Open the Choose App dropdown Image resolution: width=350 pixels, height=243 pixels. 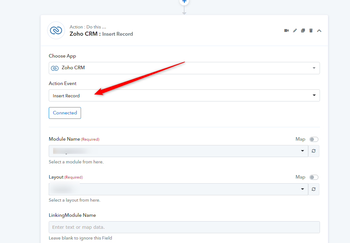tap(184, 68)
